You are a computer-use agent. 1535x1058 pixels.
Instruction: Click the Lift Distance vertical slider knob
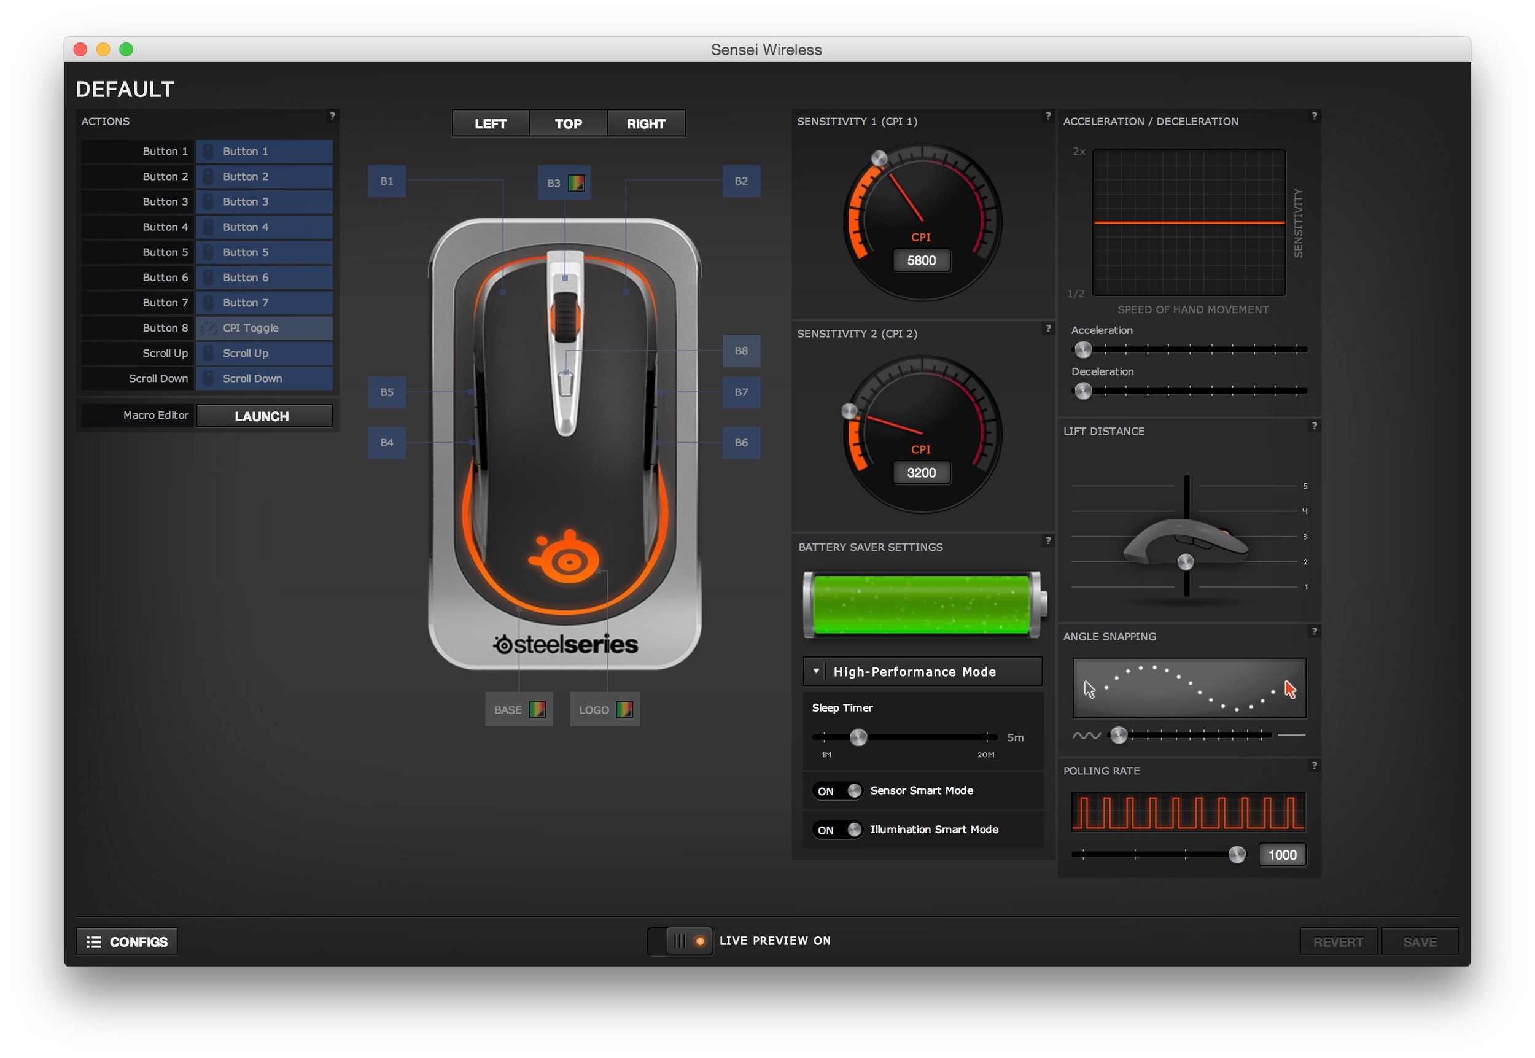point(1186,562)
